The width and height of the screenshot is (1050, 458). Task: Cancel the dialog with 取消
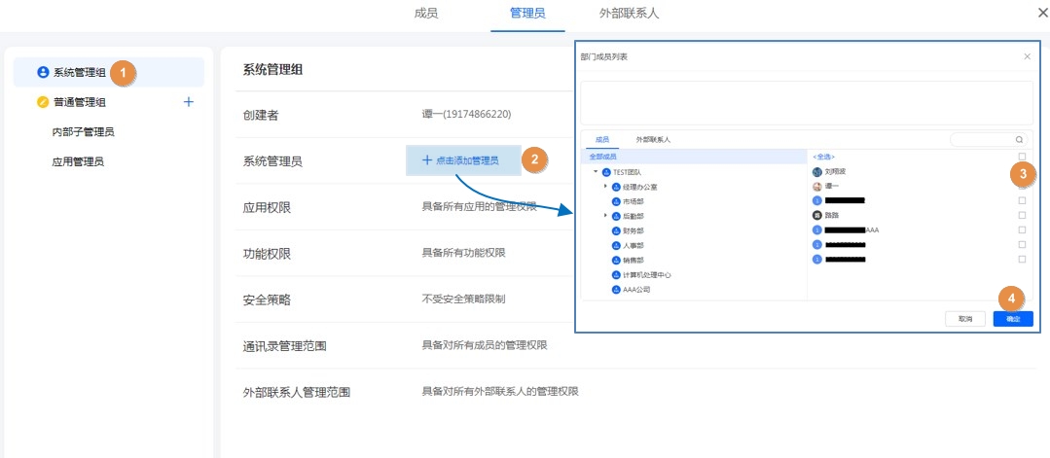click(x=964, y=319)
